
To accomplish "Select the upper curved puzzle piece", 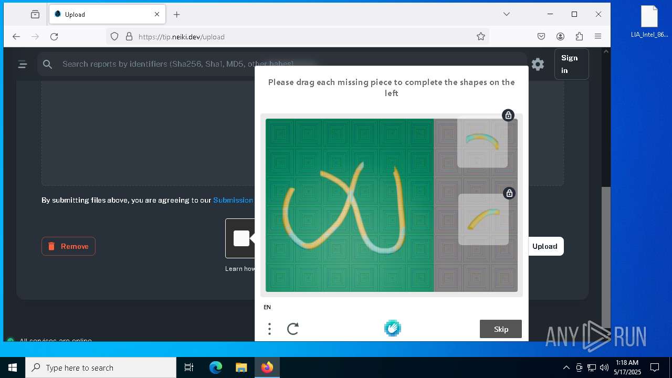I will [482, 142].
